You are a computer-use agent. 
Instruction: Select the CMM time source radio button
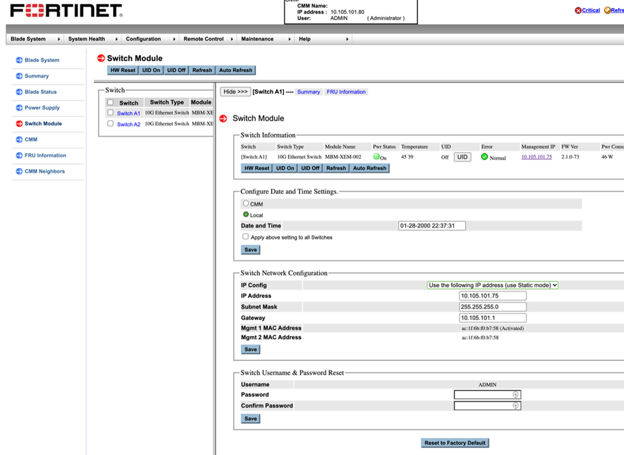coord(246,203)
